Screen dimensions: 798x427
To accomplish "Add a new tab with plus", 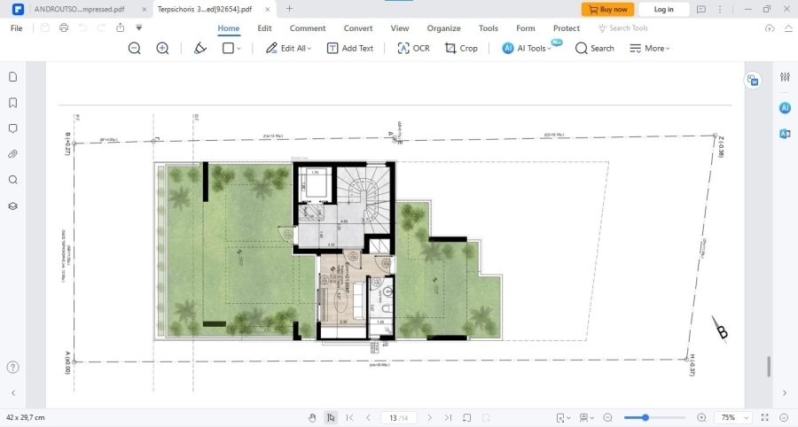I will 289,9.
